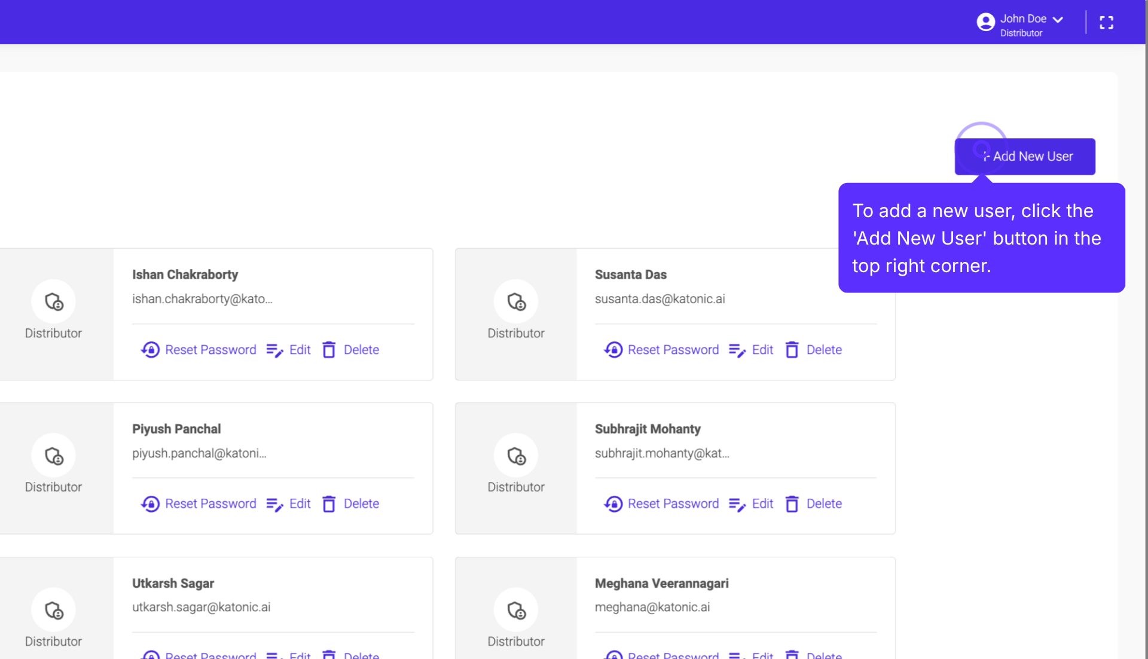Click the Edit pencil icon on Utkarsh Sagar's card
The image size is (1148, 659).
tap(275, 655)
